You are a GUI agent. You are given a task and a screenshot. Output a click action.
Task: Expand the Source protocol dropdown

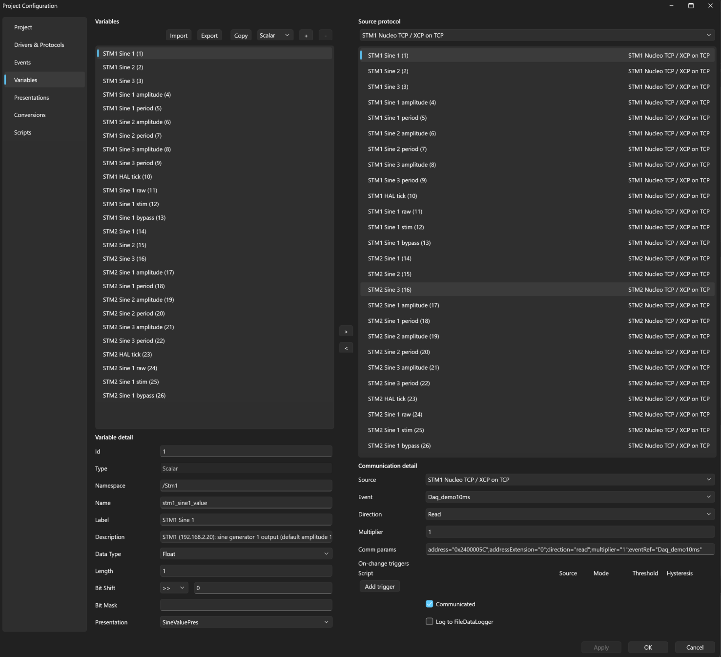pos(536,35)
